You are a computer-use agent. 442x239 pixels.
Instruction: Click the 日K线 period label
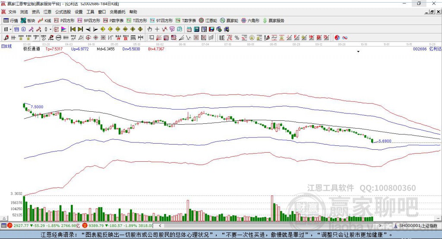coord(6,47)
